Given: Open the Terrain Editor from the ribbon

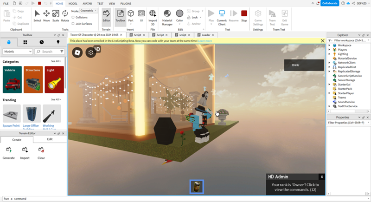Looking at the screenshot, I should point(106,15).
